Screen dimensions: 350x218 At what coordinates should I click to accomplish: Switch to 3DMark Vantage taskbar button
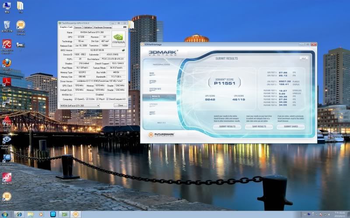pos(76,215)
